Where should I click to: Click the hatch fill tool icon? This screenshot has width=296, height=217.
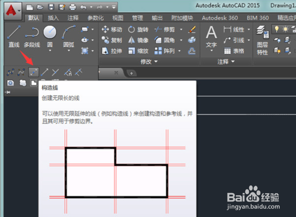[84, 51]
